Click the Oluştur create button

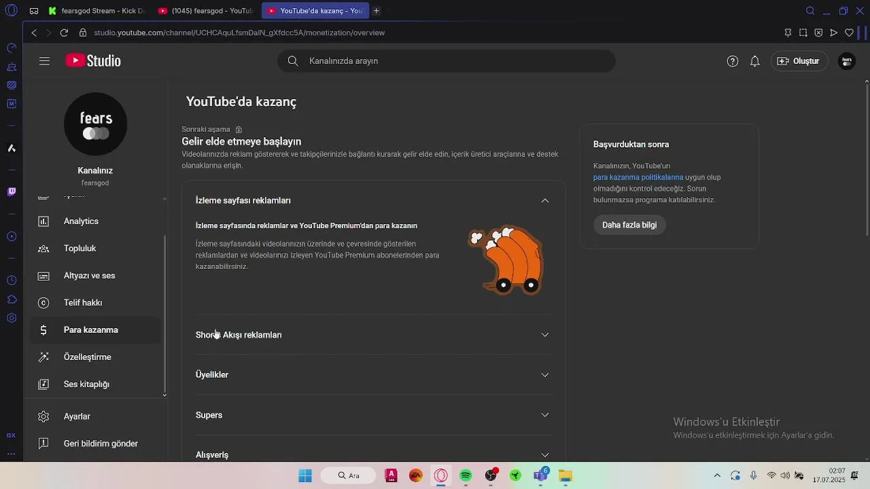[799, 61]
